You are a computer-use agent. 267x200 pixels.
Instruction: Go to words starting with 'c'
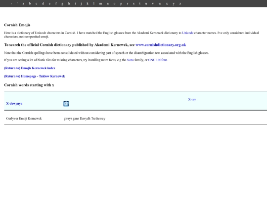[36, 3]
